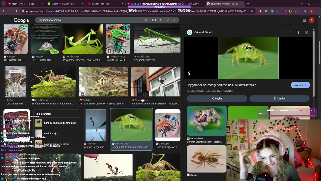Close the Yaşar - Divane tab
Screen dimensions: 321x181
[x=43, y=4]
